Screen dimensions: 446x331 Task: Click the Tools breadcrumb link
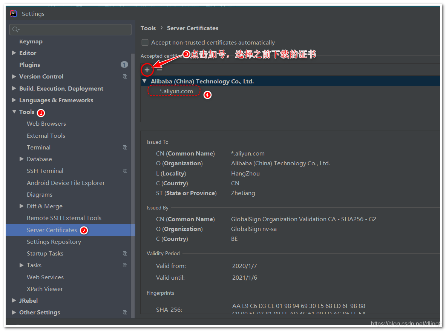pos(148,28)
